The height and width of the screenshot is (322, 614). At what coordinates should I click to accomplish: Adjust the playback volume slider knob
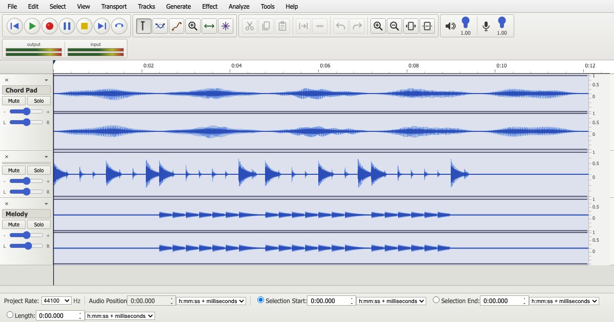pyautogui.click(x=465, y=22)
